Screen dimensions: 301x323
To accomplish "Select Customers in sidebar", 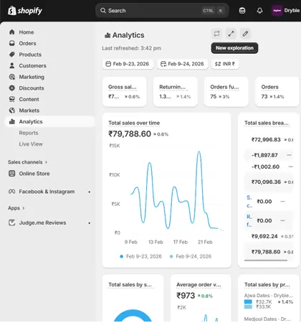I will click(x=33, y=65).
